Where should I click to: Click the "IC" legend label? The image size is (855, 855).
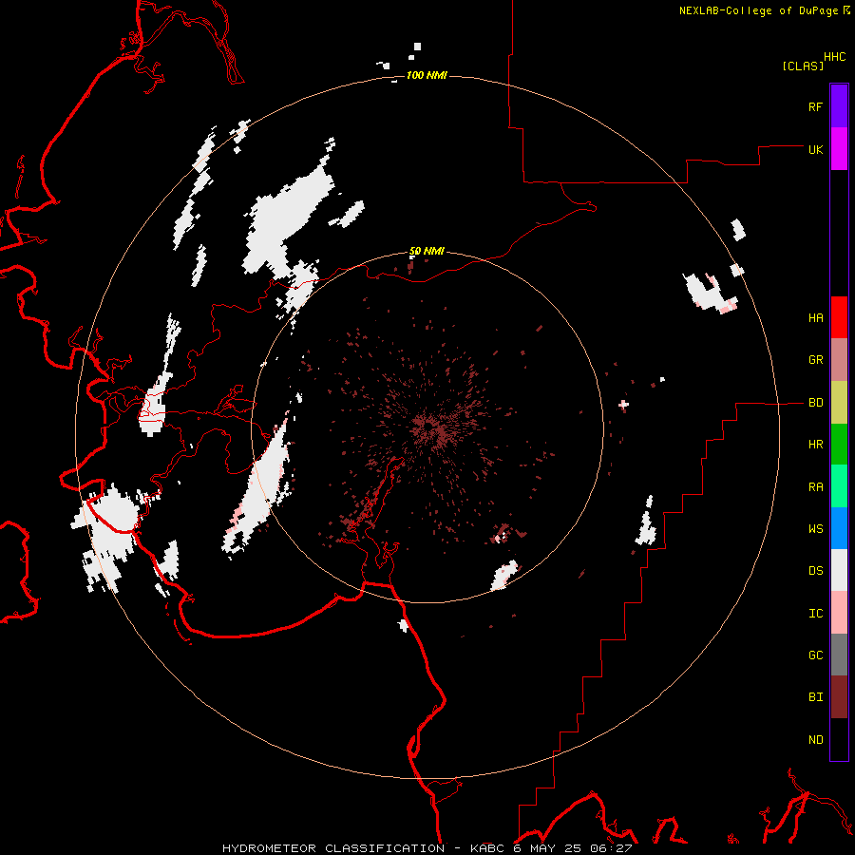[815, 613]
